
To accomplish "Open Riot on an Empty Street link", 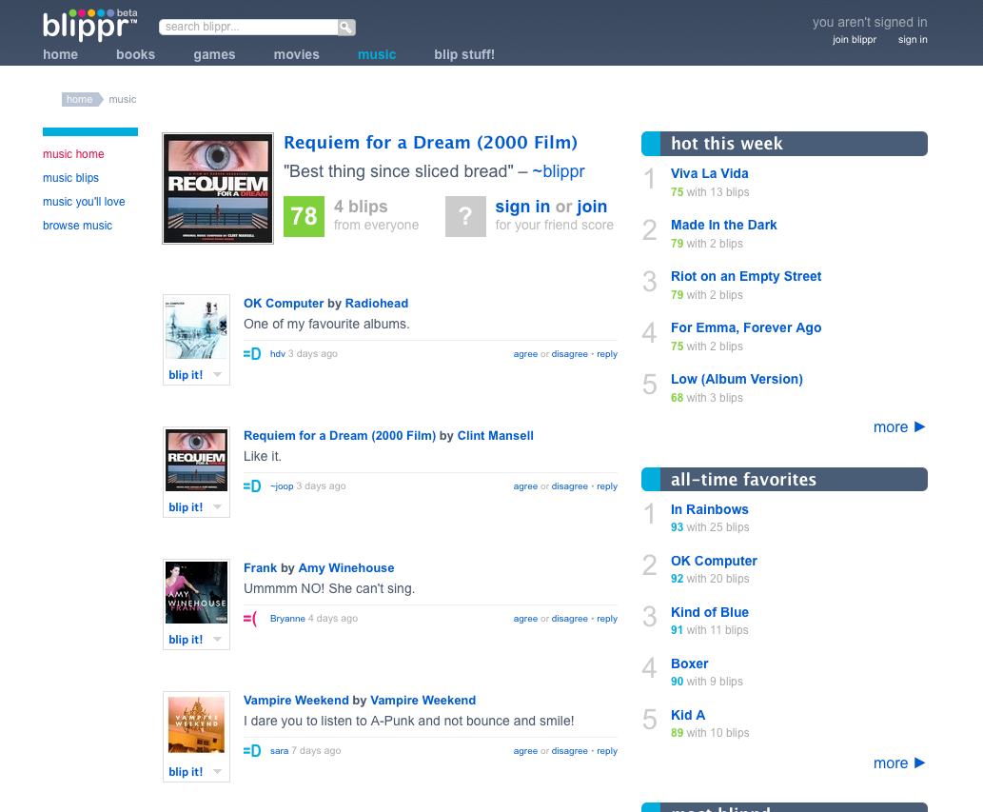I will coord(746,276).
